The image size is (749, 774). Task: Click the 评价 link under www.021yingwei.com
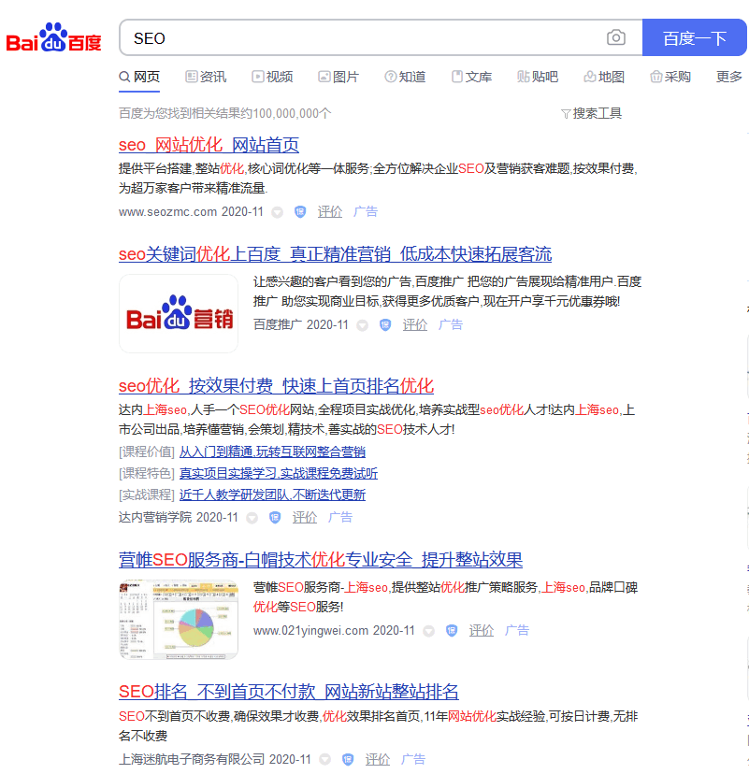pos(482,631)
